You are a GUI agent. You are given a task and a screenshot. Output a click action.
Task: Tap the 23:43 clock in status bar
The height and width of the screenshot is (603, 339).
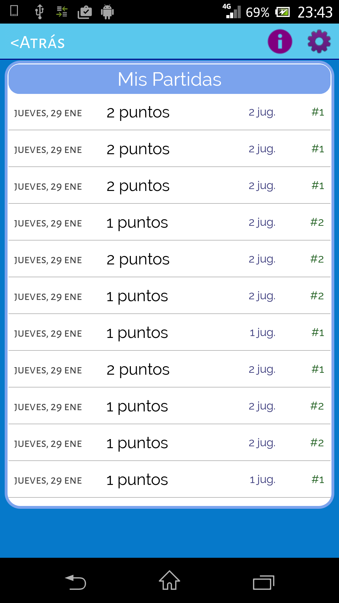click(x=315, y=12)
